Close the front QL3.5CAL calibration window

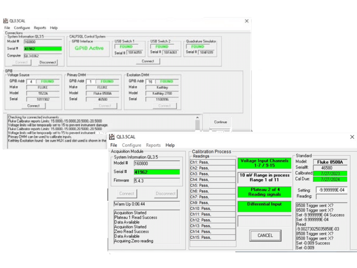click(352, 137)
